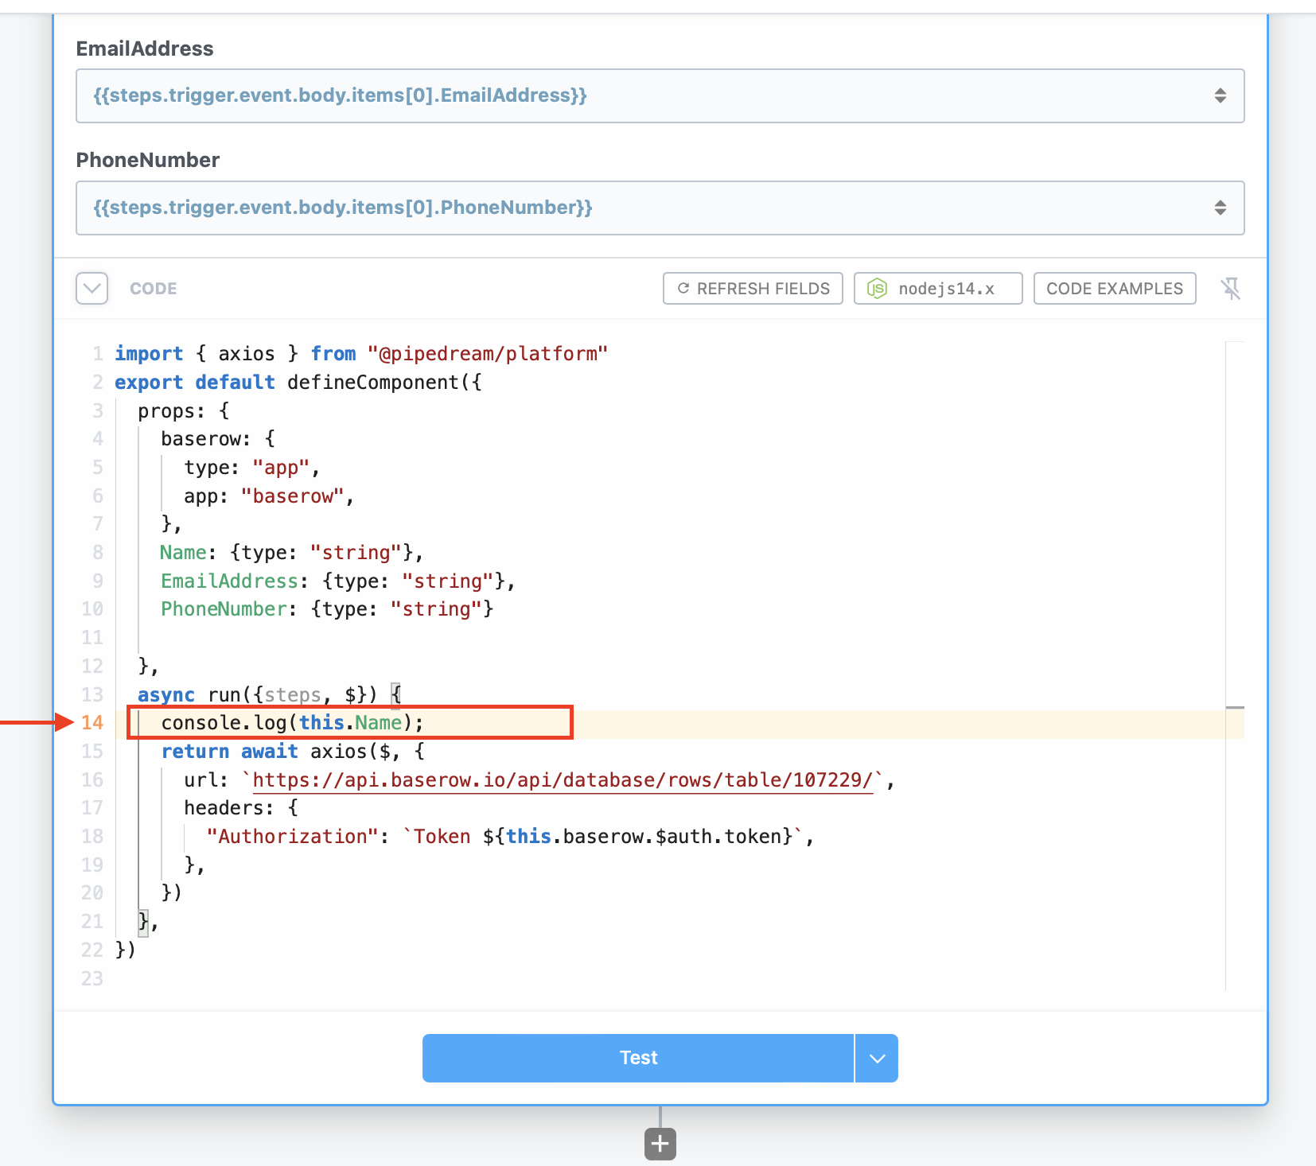
Task: Click the 'async run({steps, $})' line
Action: (x=270, y=695)
